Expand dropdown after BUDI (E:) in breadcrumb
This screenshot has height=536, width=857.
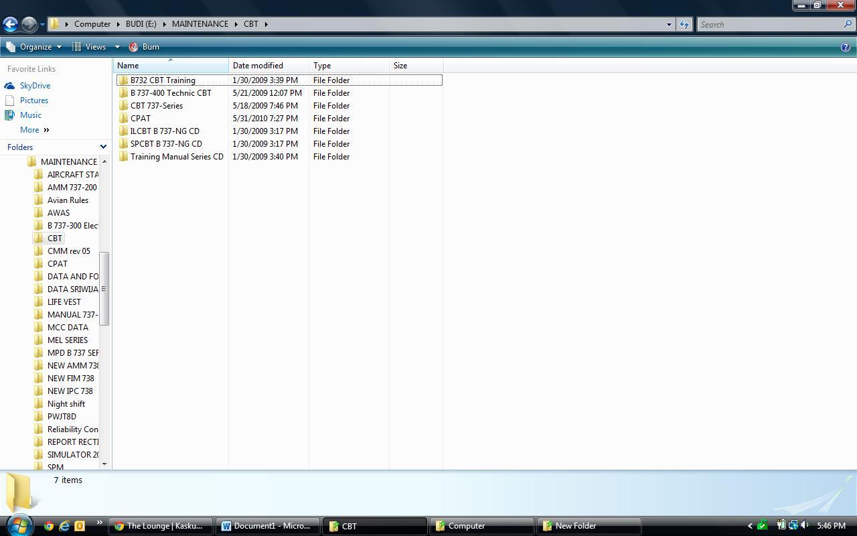(164, 24)
